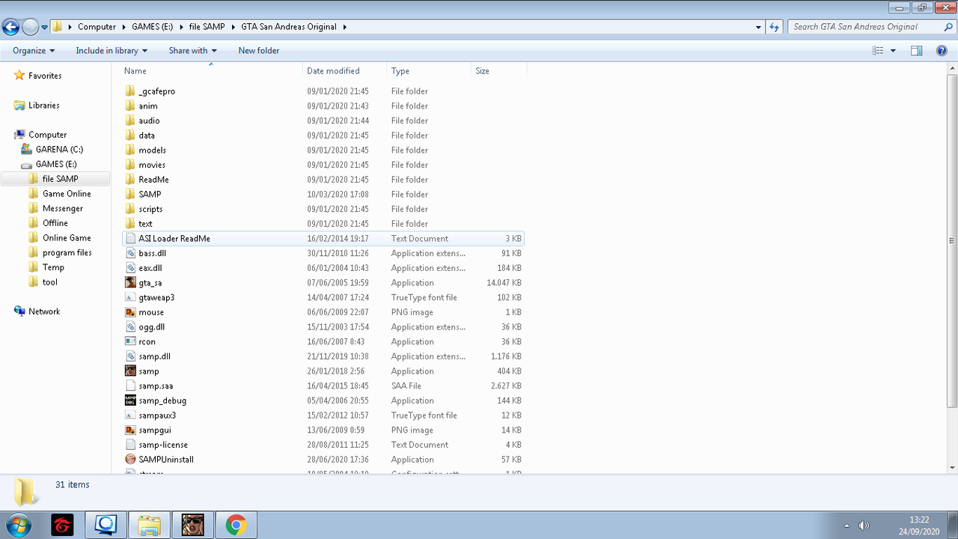Click the _gcafepro folder icon
This screenshot has width=958, height=539.
(x=131, y=91)
